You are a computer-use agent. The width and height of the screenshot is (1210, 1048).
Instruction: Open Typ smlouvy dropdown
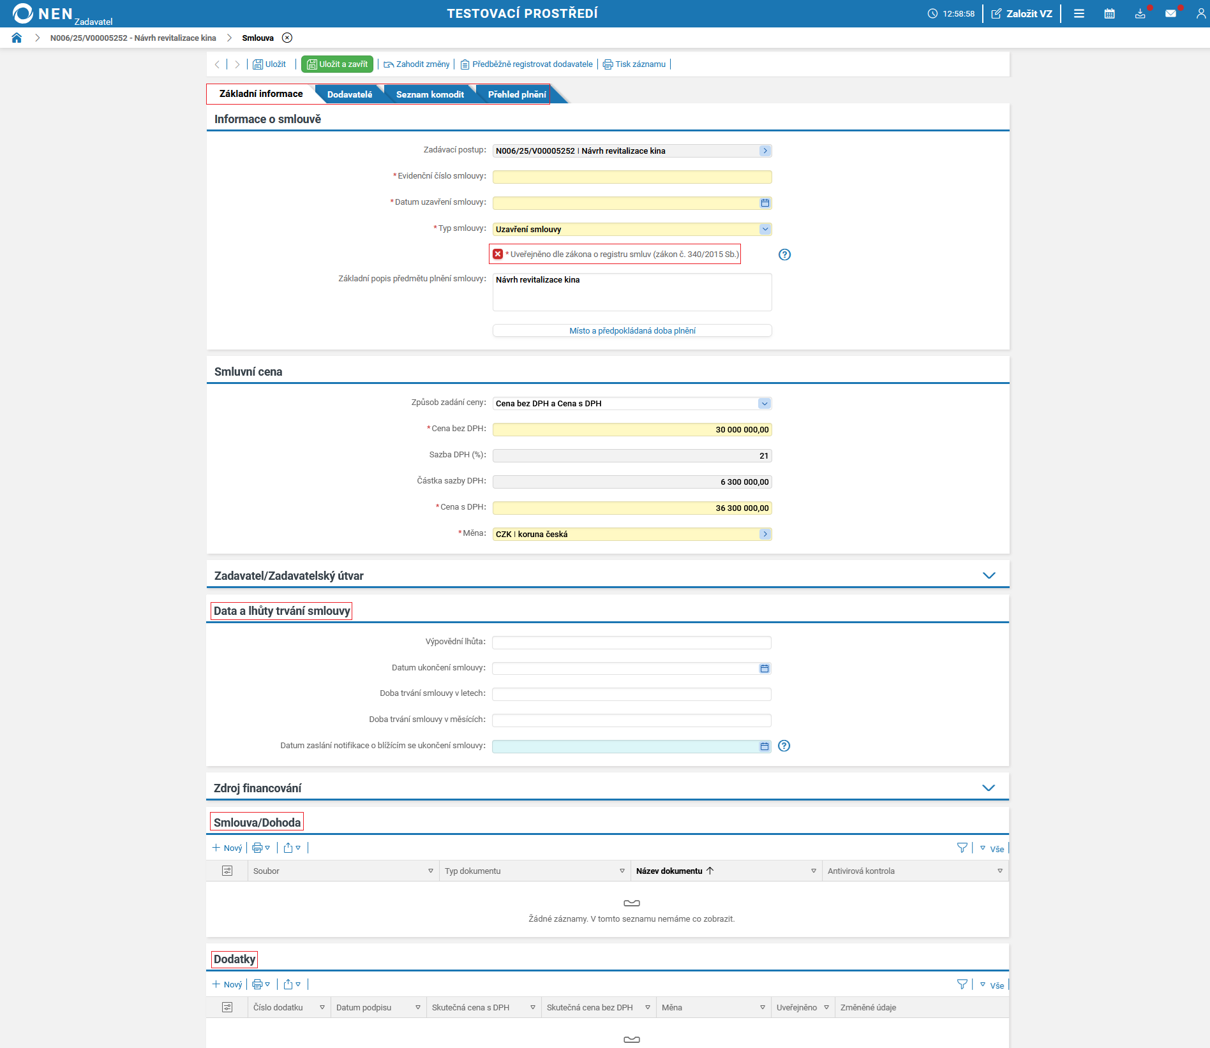[765, 229]
